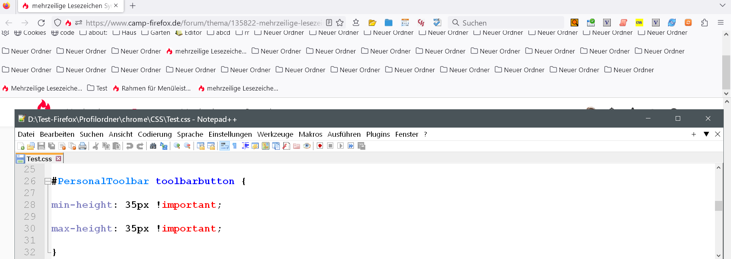
Task: Click the Undo arrow in Notepad++ toolbar
Action: click(130, 146)
